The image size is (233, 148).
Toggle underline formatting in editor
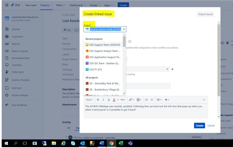[109, 100]
